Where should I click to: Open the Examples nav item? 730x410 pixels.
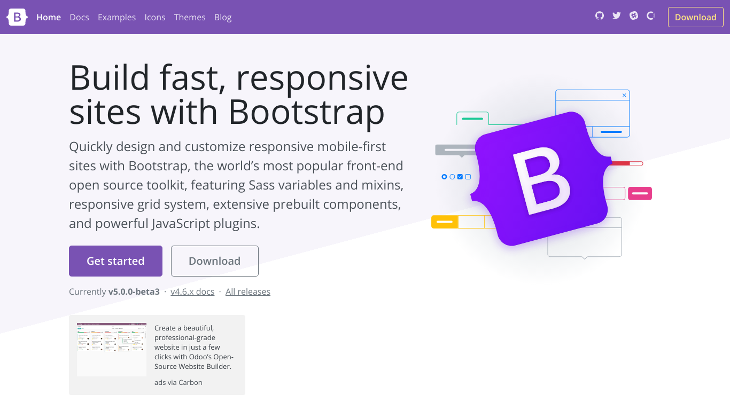[x=117, y=17]
